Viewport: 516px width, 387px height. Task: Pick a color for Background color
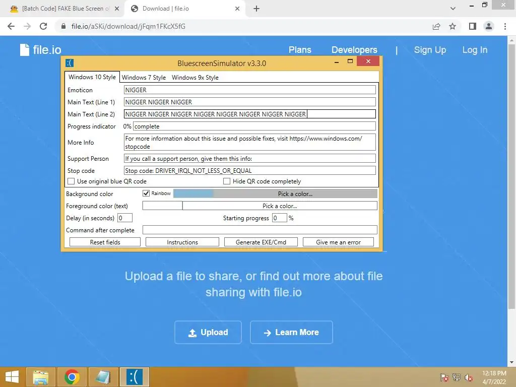click(295, 193)
